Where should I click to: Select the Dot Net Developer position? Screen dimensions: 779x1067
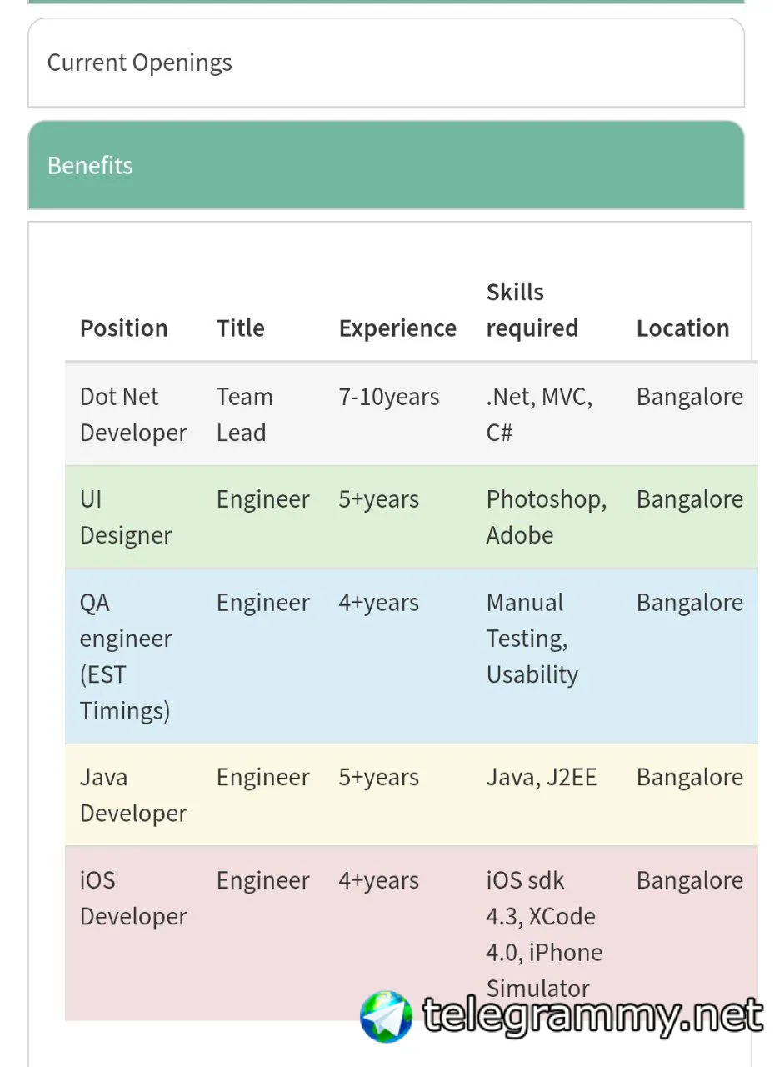pos(132,414)
